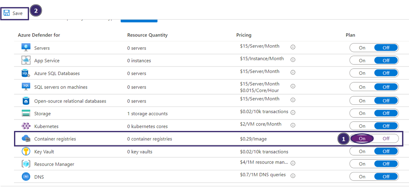This screenshot has width=409, height=192.
Task: Open pricing info icon for Servers
Action: (x=293, y=47)
